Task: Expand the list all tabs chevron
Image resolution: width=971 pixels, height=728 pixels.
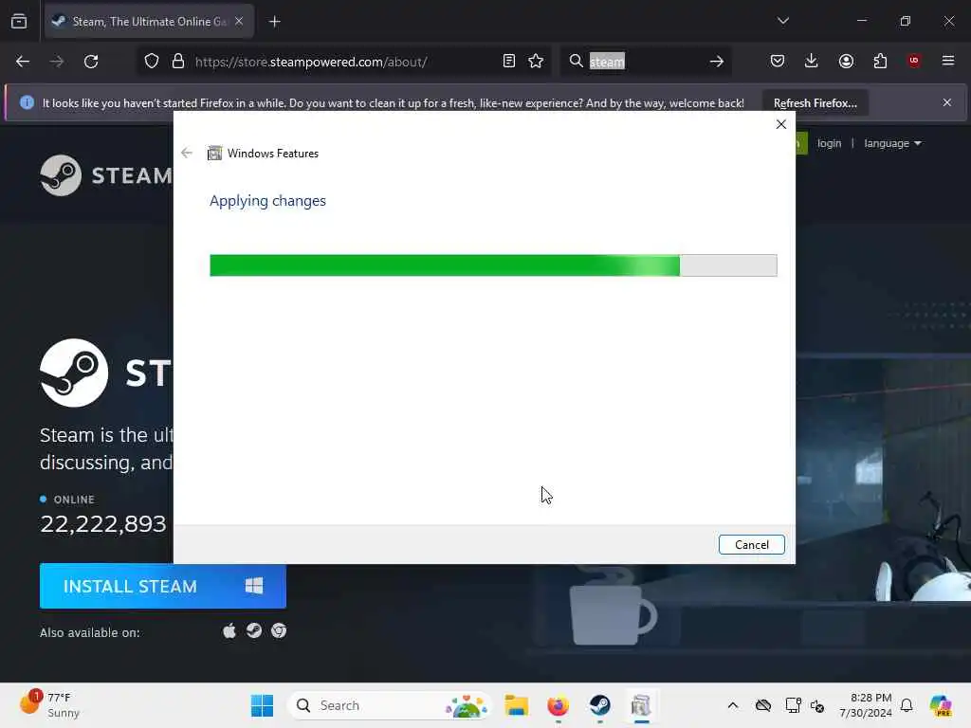Action: click(782, 21)
